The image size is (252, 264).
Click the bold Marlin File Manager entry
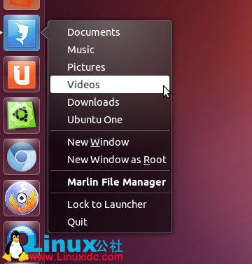point(110,182)
